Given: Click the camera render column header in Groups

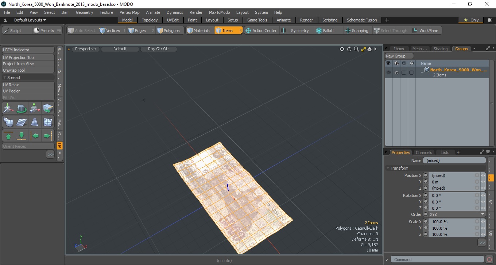Looking at the screenshot, I should pyautogui.click(x=396, y=63).
